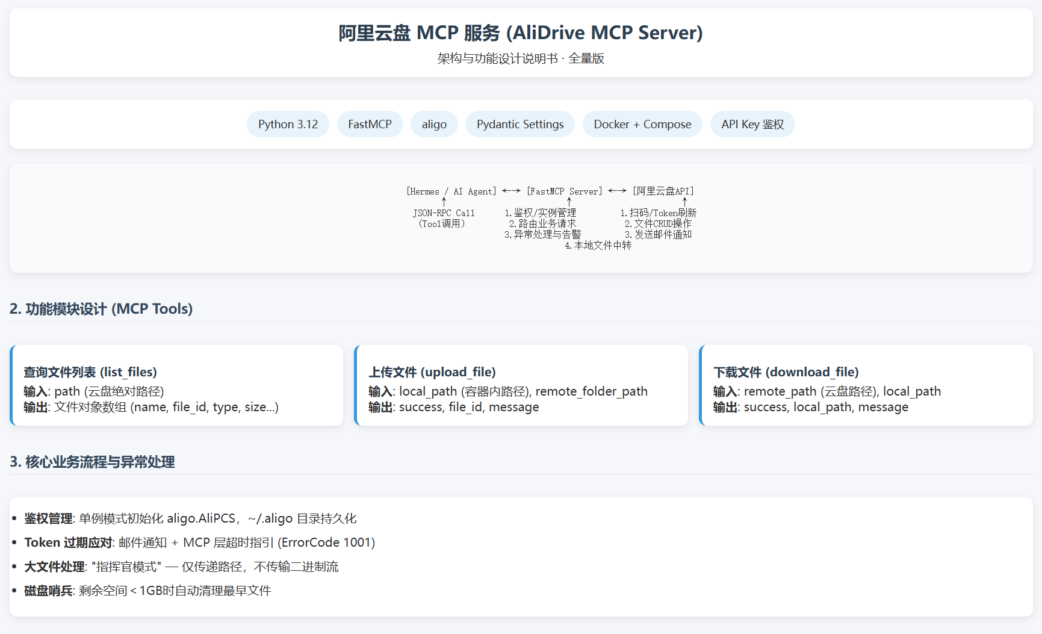Click the FastMCP tag pill

pyautogui.click(x=370, y=124)
